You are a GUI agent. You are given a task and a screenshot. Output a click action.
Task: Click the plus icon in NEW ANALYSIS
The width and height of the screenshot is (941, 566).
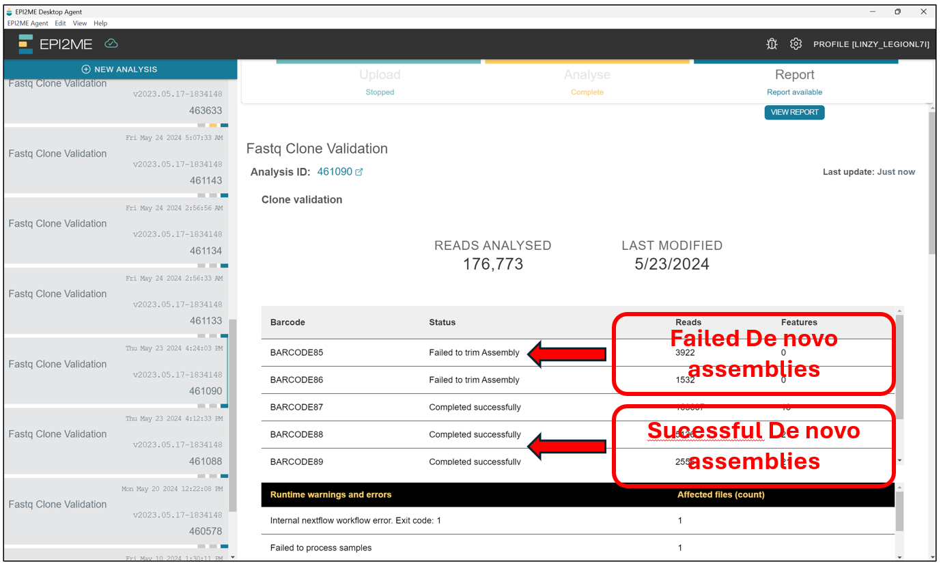click(x=86, y=69)
